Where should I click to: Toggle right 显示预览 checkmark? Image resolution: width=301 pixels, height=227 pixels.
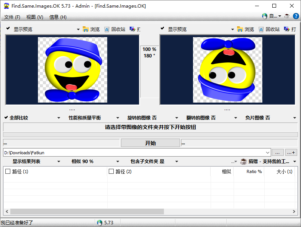[162, 28]
